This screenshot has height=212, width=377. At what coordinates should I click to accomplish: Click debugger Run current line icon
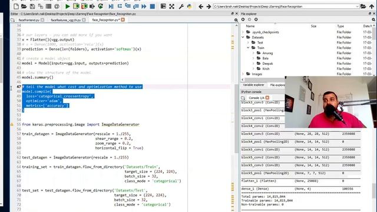click(120, 6)
